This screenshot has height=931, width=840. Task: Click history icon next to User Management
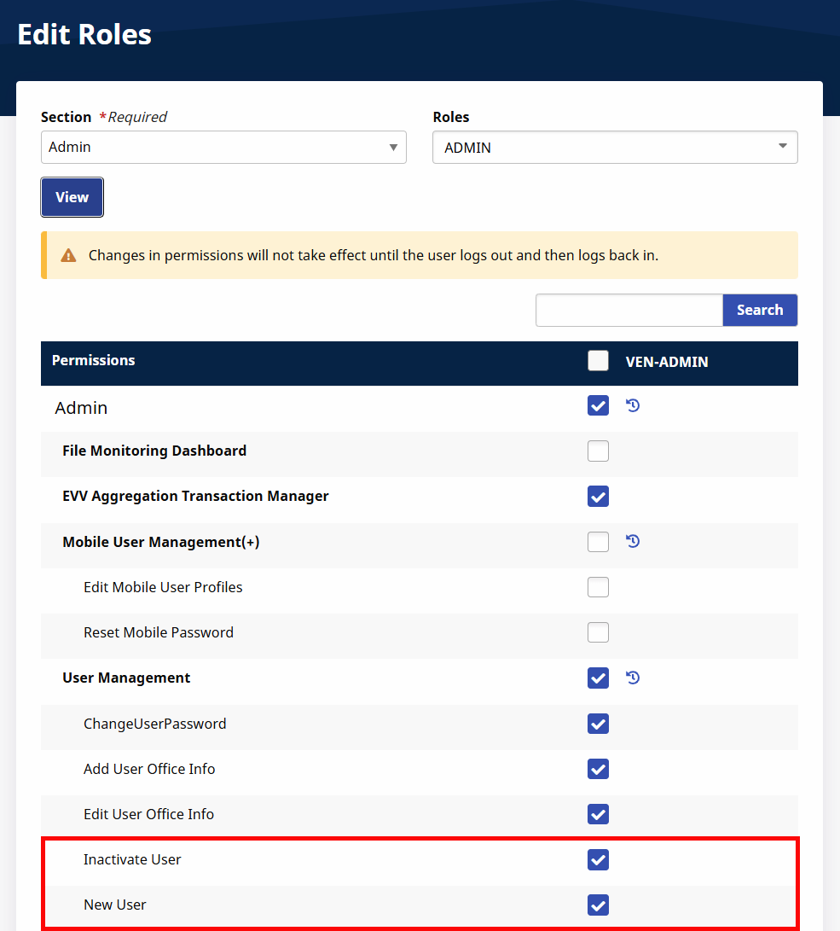(x=633, y=678)
